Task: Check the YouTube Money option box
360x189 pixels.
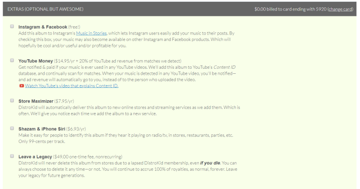Action: click(12, 60)
